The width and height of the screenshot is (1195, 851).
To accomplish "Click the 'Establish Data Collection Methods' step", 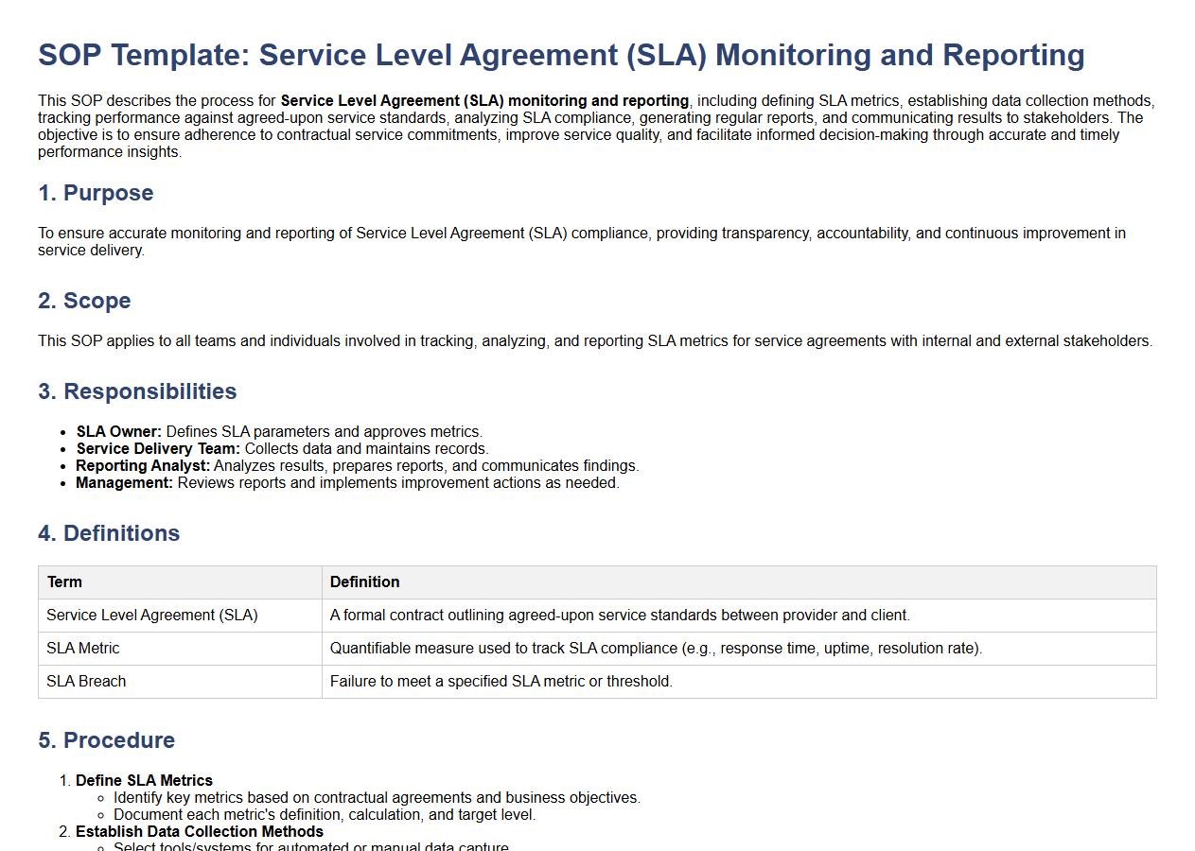I will 200,832.
